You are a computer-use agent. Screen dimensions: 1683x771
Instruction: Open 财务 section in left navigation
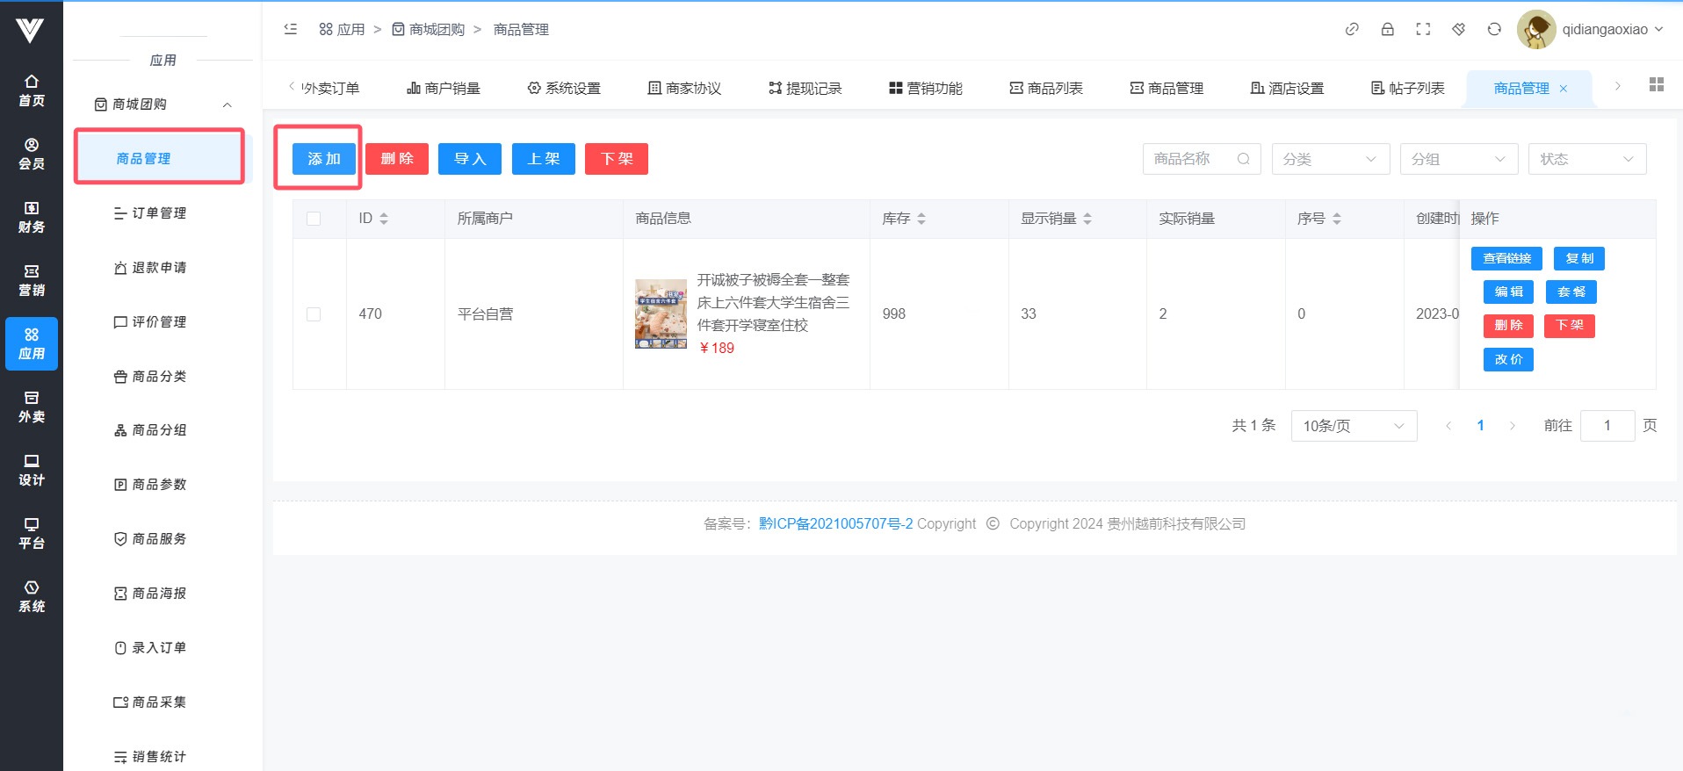(x=32, y=217)
